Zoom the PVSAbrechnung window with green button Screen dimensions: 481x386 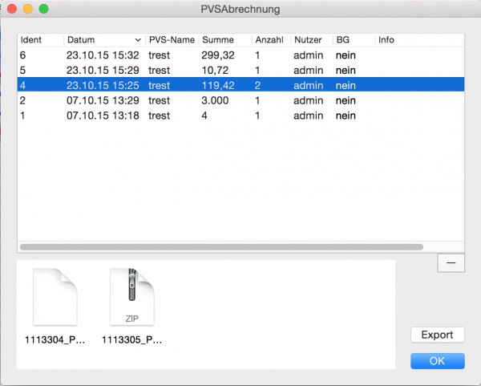pyautogui.click(x=43, y=9)
